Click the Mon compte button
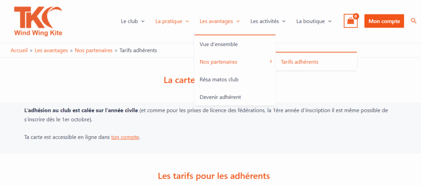Screen dimensions: 421x186 (x=384, y=21)
